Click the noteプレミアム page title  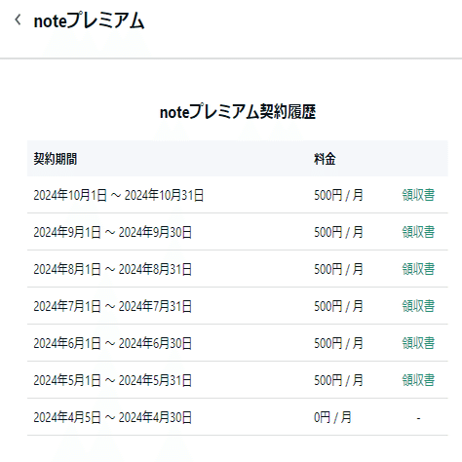tap(89, 20)
